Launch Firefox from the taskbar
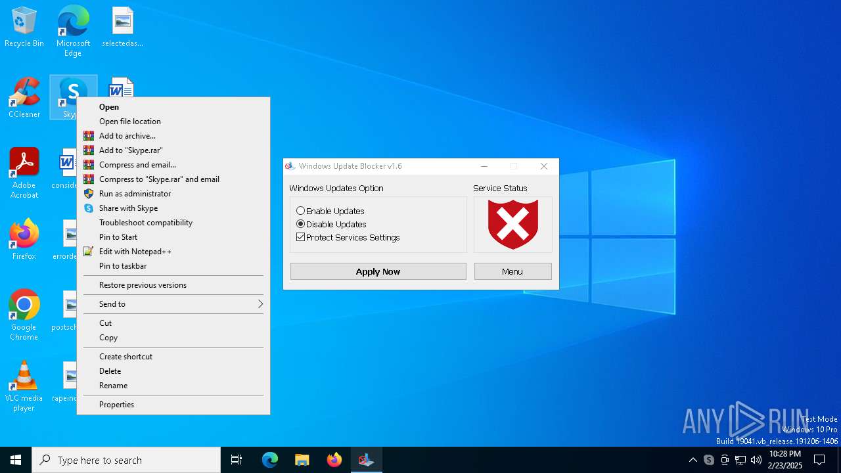The height and width of the screenshot is (473, 841). click(x=334, y=460)
